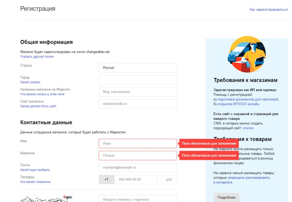Click the Город city input field

click(x=138, y=80)
